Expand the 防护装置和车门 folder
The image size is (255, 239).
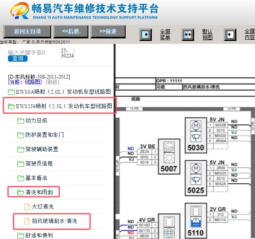point(41,135)
